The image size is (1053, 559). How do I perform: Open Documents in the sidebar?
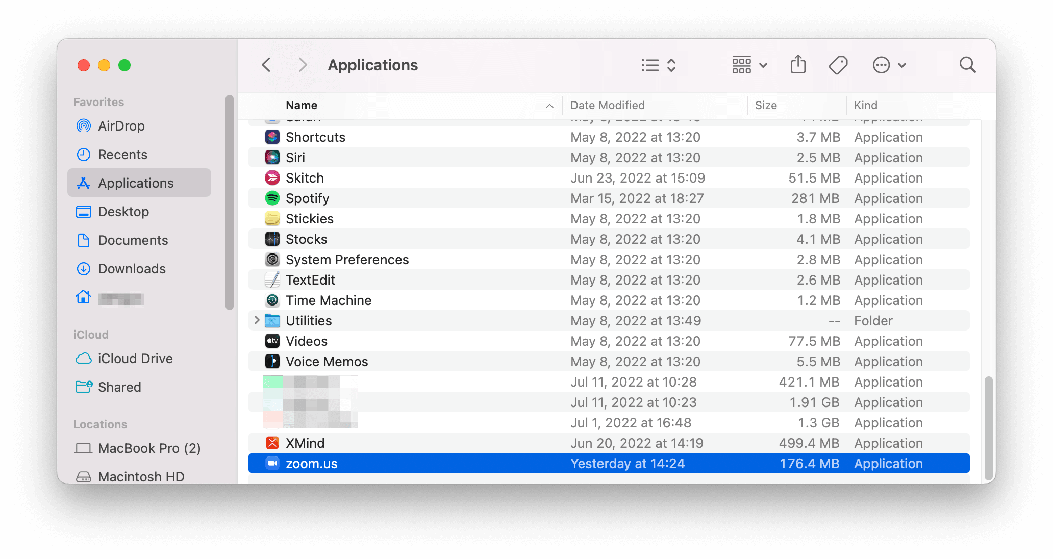[x=139, y=240]
